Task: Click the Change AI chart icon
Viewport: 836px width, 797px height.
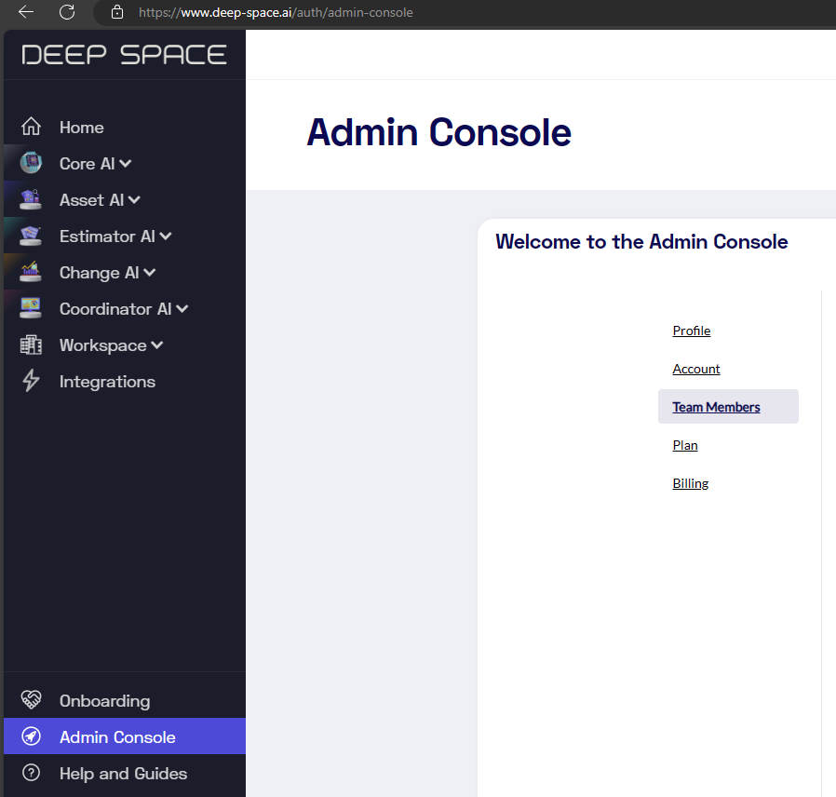Action: tap(31, 272)
